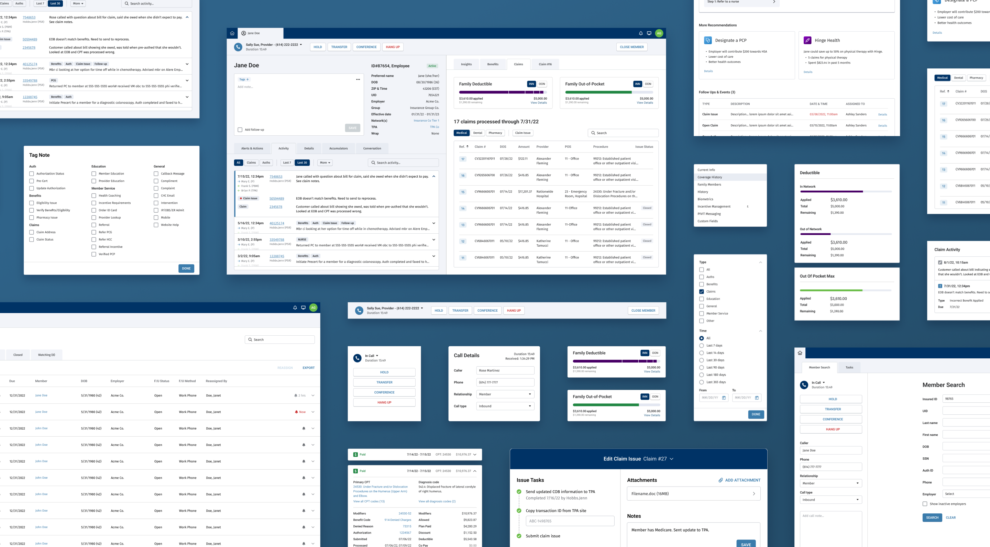Click the Designate a PCP card icon
Viewport: 990px width, 547px height.
coord(707,40)
